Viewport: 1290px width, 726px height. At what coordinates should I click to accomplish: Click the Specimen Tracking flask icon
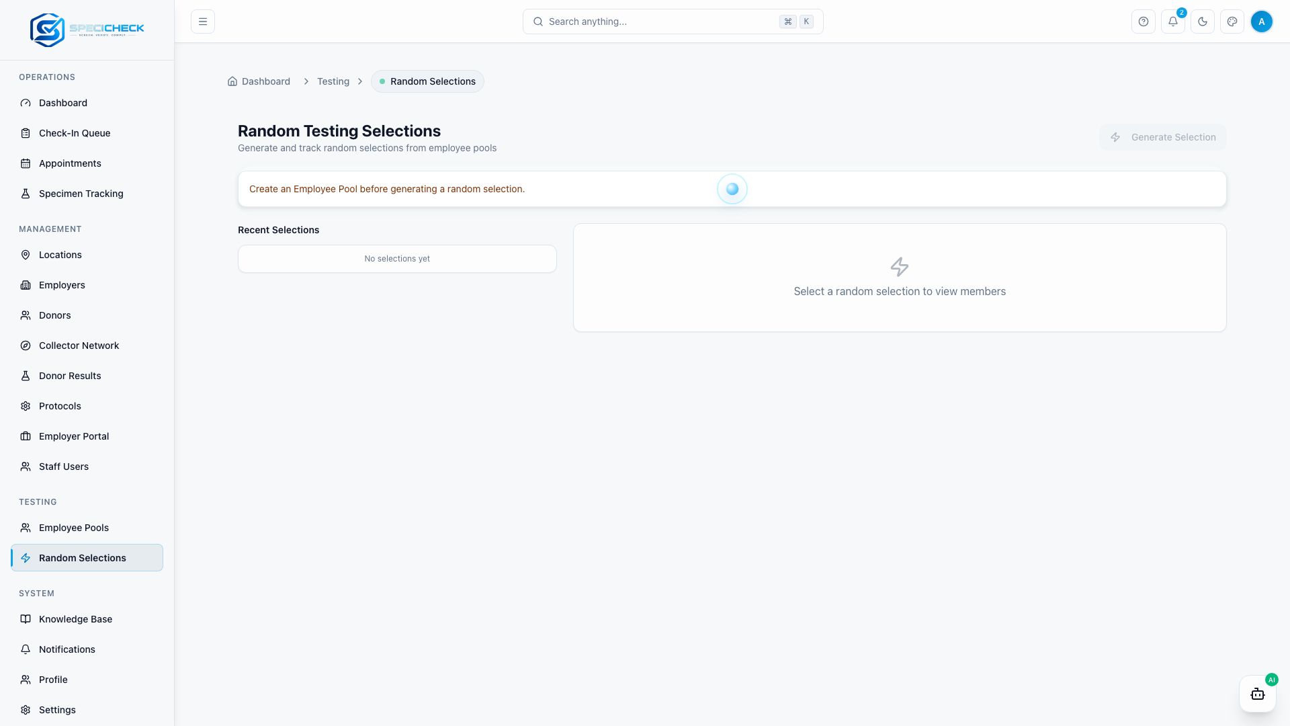click(26, 194)
